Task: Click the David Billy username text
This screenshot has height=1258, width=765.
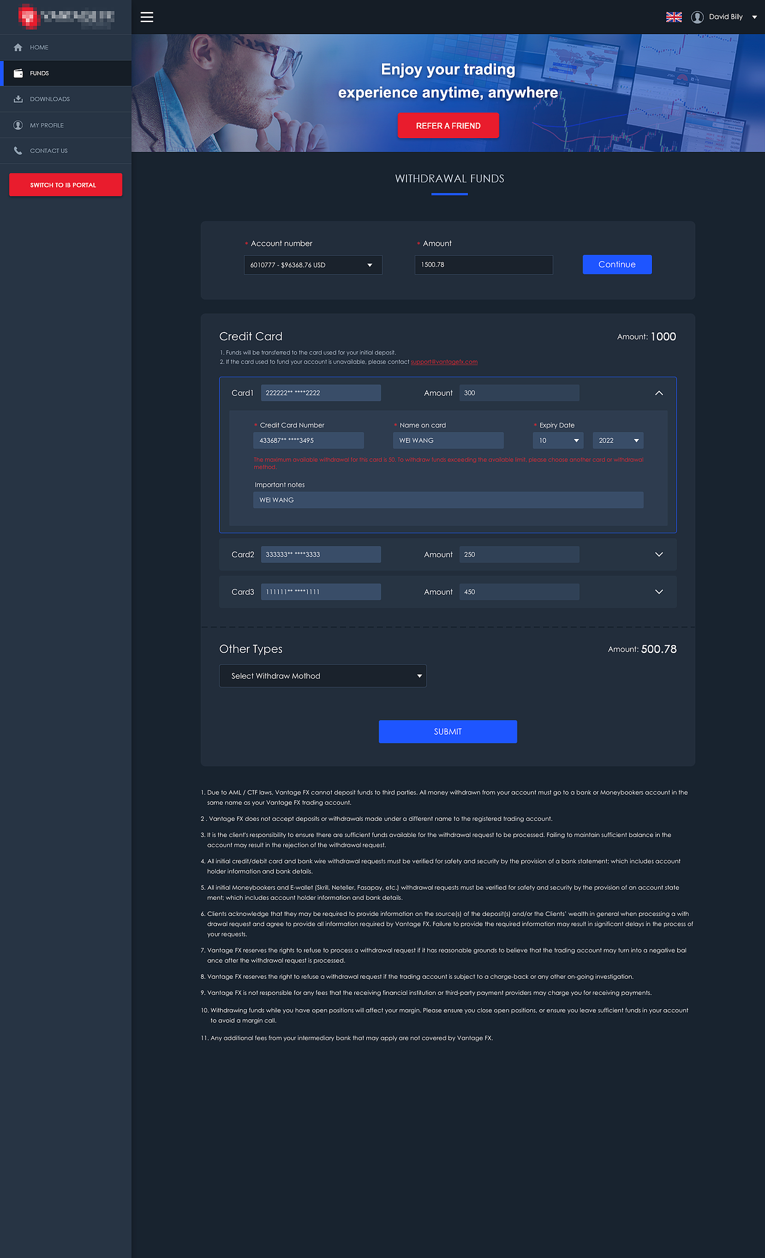Action: (726, 17)
